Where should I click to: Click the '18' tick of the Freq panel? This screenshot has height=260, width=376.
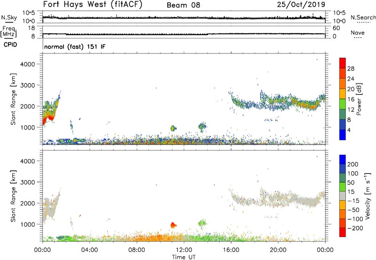coord(31,28)
